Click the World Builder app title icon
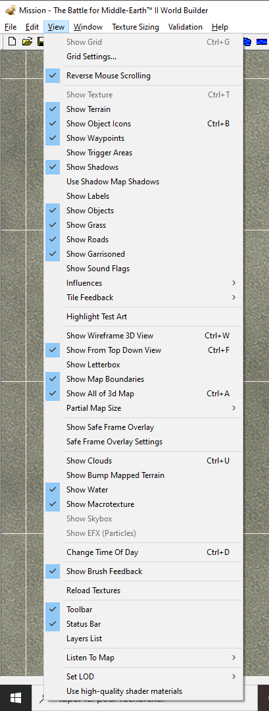 10,11
